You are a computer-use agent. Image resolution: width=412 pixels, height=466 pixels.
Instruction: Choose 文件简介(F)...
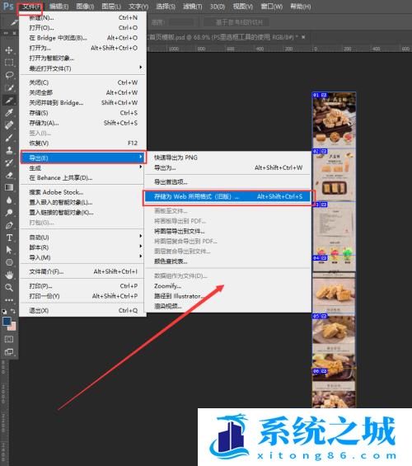click(83, 271)
